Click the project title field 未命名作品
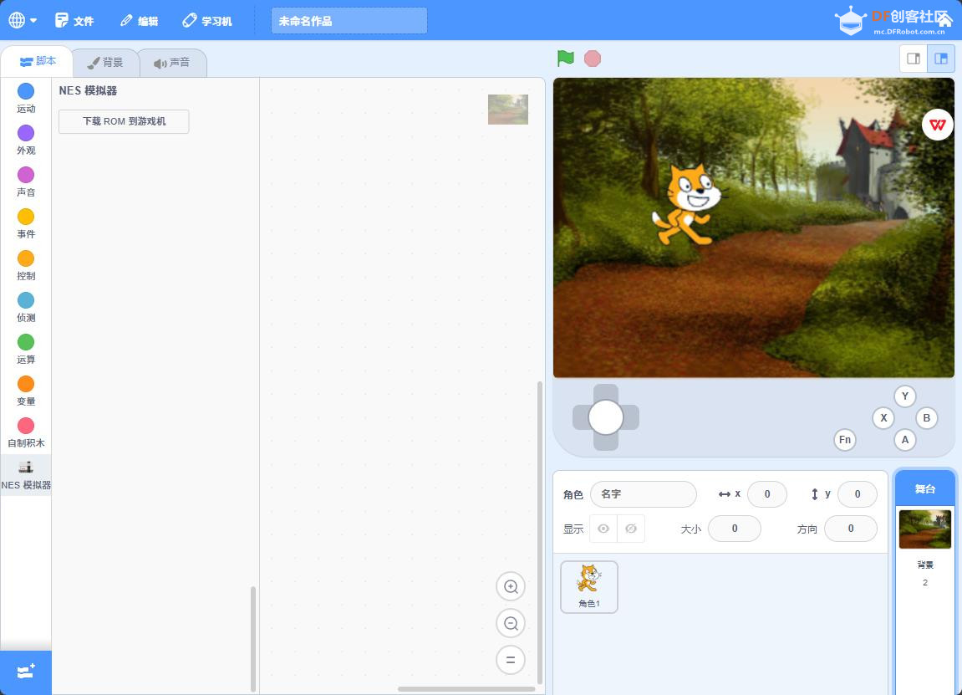This screenshot has width=962, height=695. pos(349,21)
